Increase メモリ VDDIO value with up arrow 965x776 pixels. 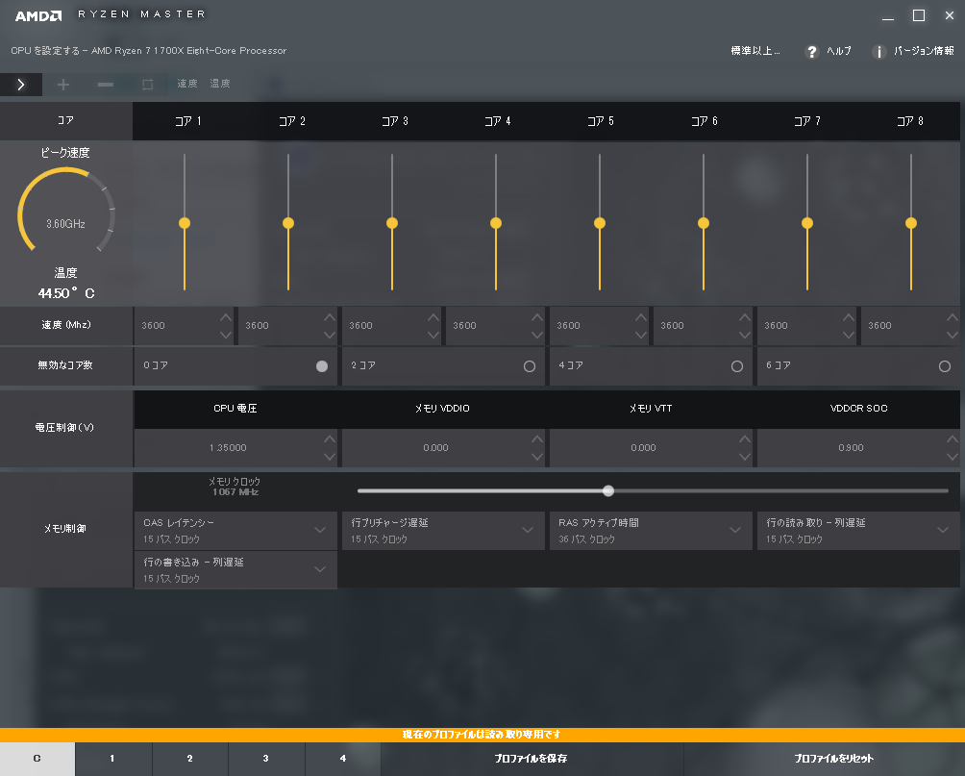pos(537,439)
